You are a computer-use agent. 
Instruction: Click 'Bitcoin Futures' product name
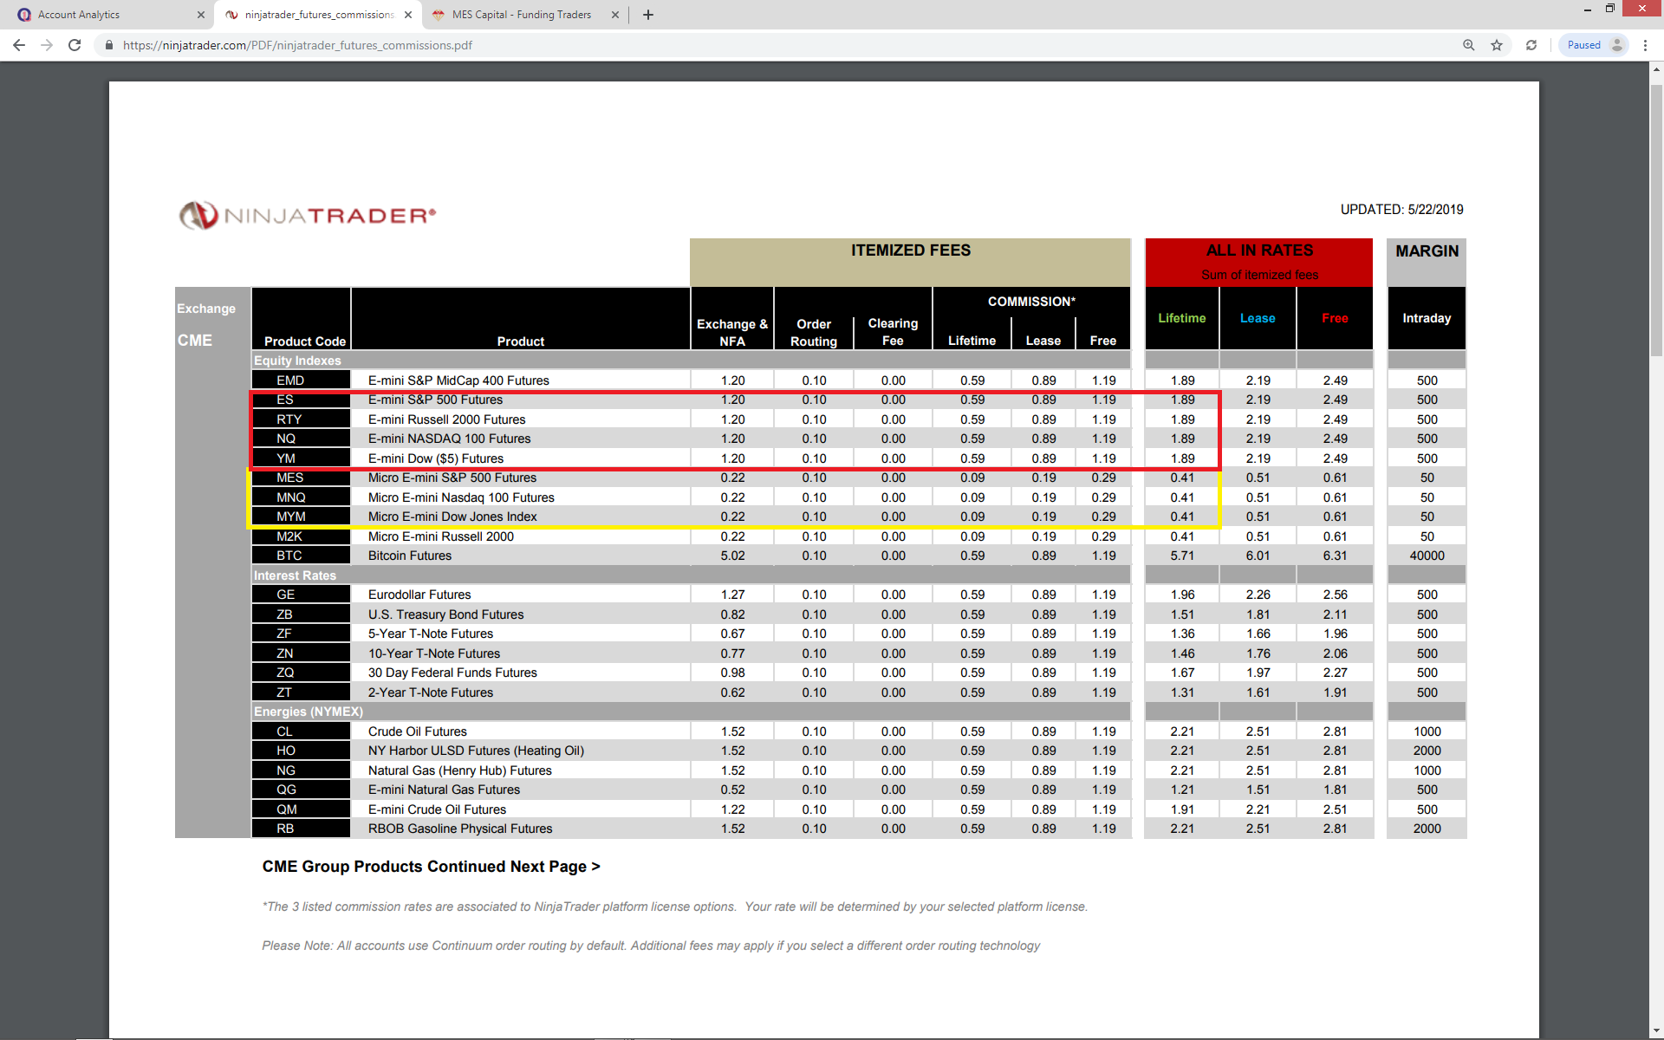[410, 556]
